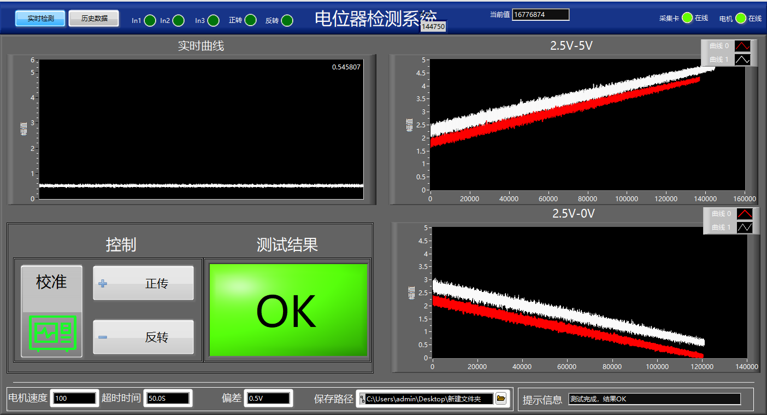Click the 保存路径 file path field
The height and width of the screenshot is (415, 767).
pos(429,399)
